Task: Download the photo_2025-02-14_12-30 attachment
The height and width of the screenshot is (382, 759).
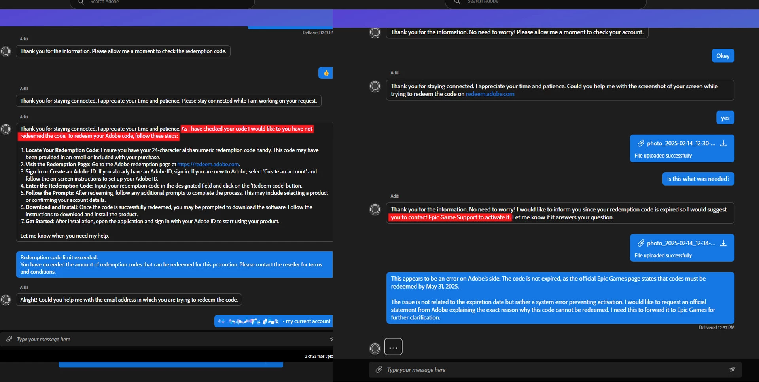Action: (x=723, y=143)
